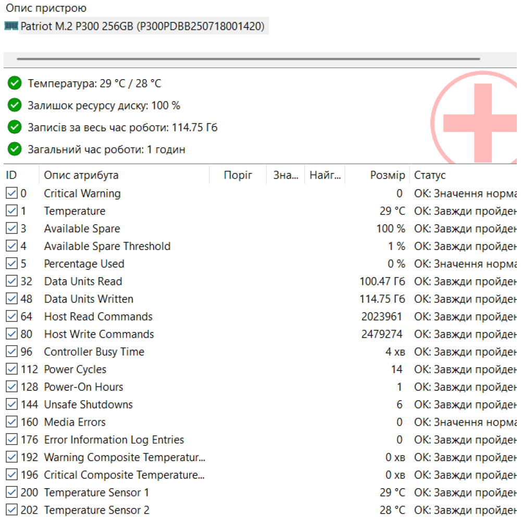The height and width of the screenshot is (521, 521).
Task: Select the Unsafe Shutdowns row
Action: coord(89,405)
